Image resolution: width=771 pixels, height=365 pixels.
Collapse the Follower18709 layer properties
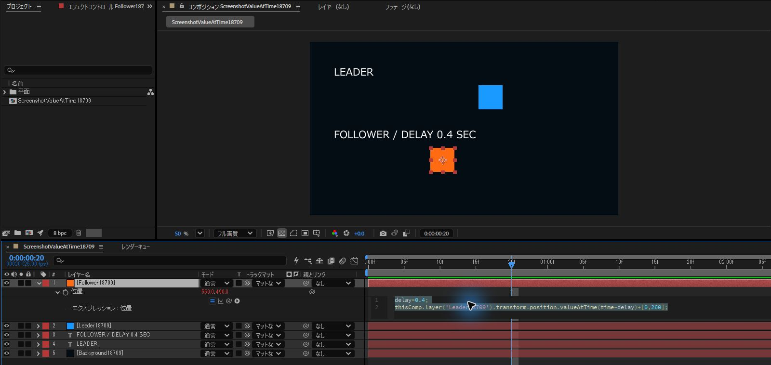coord(39,283)
